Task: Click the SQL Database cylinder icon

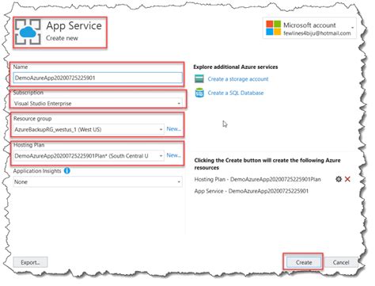Action: click(x=199, y=93)
